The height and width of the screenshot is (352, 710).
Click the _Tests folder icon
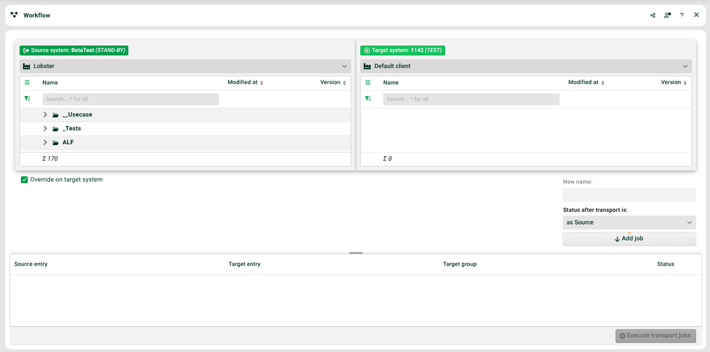[x=55, y=129]
